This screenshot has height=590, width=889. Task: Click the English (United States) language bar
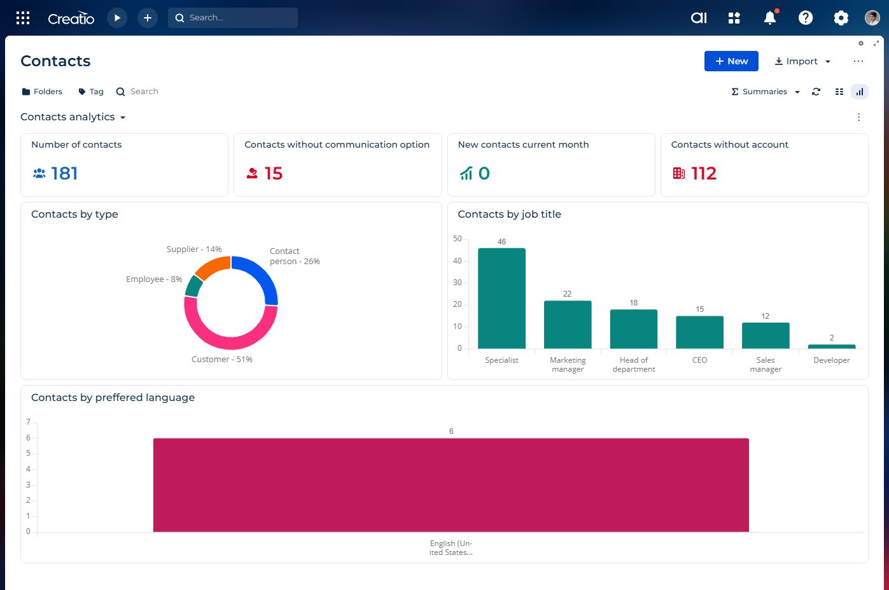(451, 485)
